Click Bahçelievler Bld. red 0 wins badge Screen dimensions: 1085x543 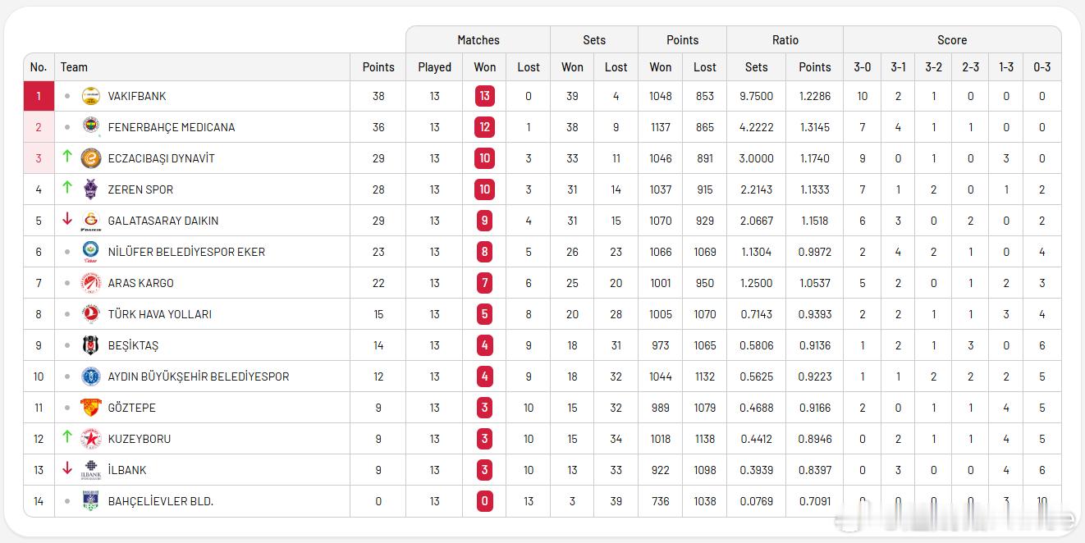pyautogui.click(x=484, y=501)
